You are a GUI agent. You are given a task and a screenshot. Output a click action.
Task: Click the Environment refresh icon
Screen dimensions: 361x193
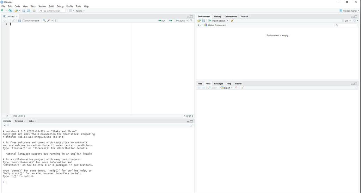tap(355, 21)
